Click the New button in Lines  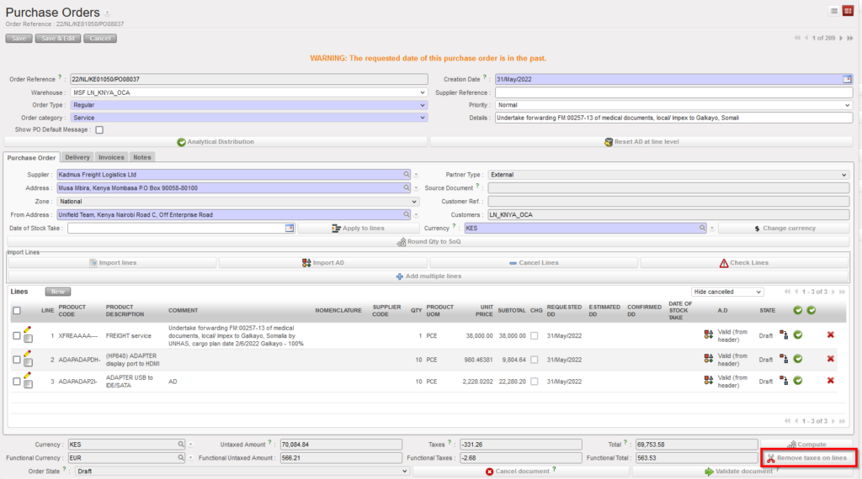coord(58,292)
